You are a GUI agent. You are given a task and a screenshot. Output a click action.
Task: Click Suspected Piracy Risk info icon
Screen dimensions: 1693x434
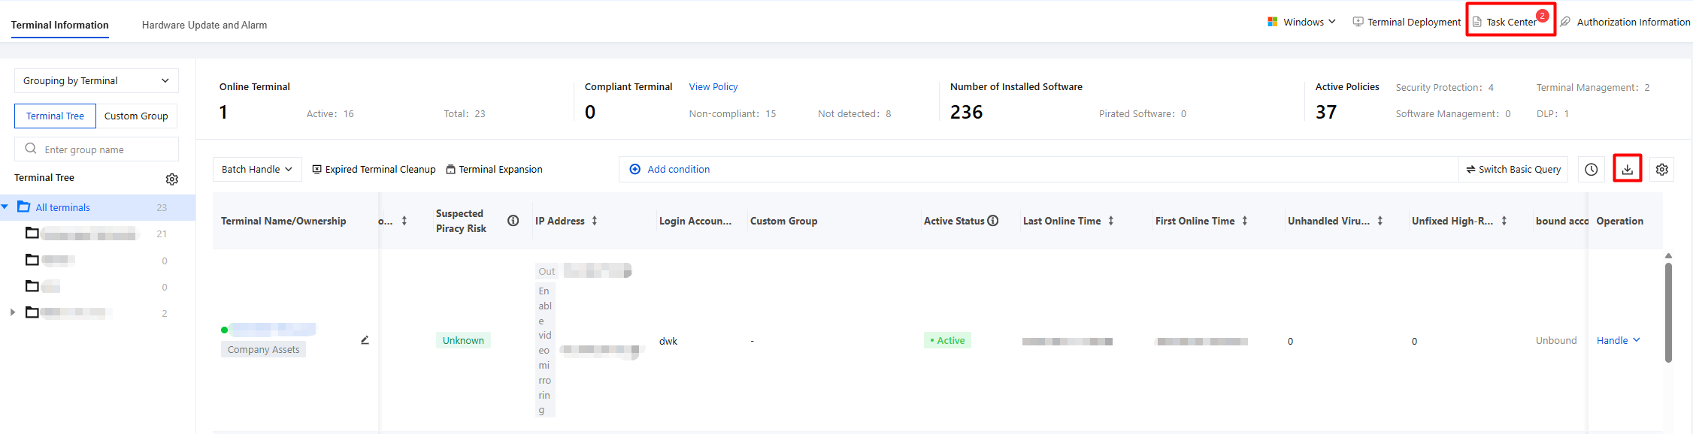[x=513, y=221]
